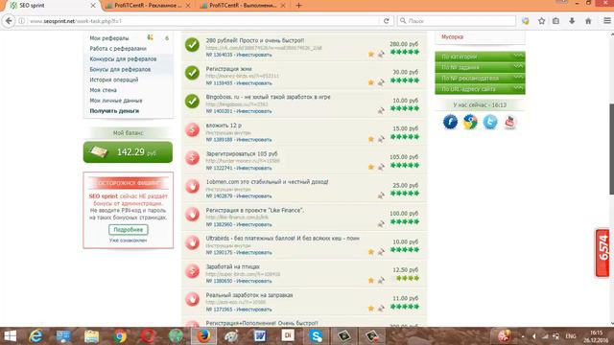Open the Windows Start button
Viewport: 614px width, 345px height.
(11, 336)
